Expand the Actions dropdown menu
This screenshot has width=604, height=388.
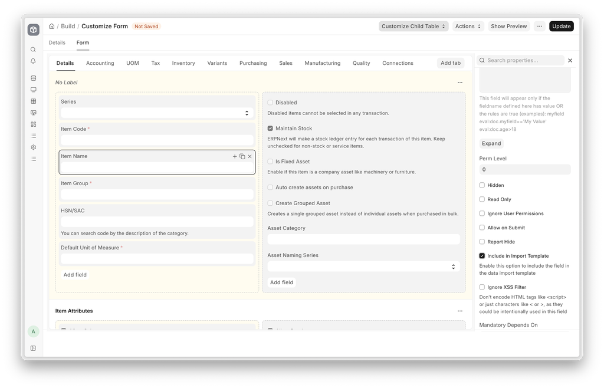pos(468,27)
